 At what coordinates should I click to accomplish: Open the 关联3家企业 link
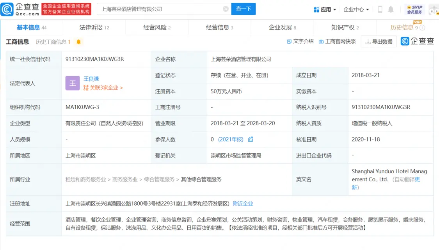pyautogui.click(x=103, y=88)
